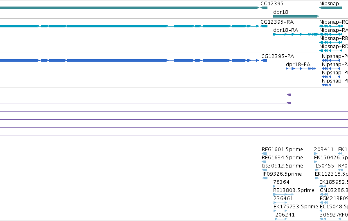Click the Nipsnap gene name label
Screen dimensions: 348x221
pyautogui.click(x=329, y=4)
